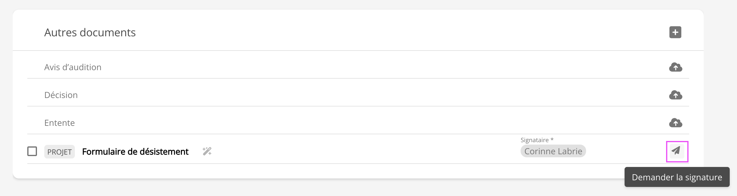This screenshot has height=196, width=737.
Task: Click empty row space between wand and Signataire
Action: (x=364, y=151)
